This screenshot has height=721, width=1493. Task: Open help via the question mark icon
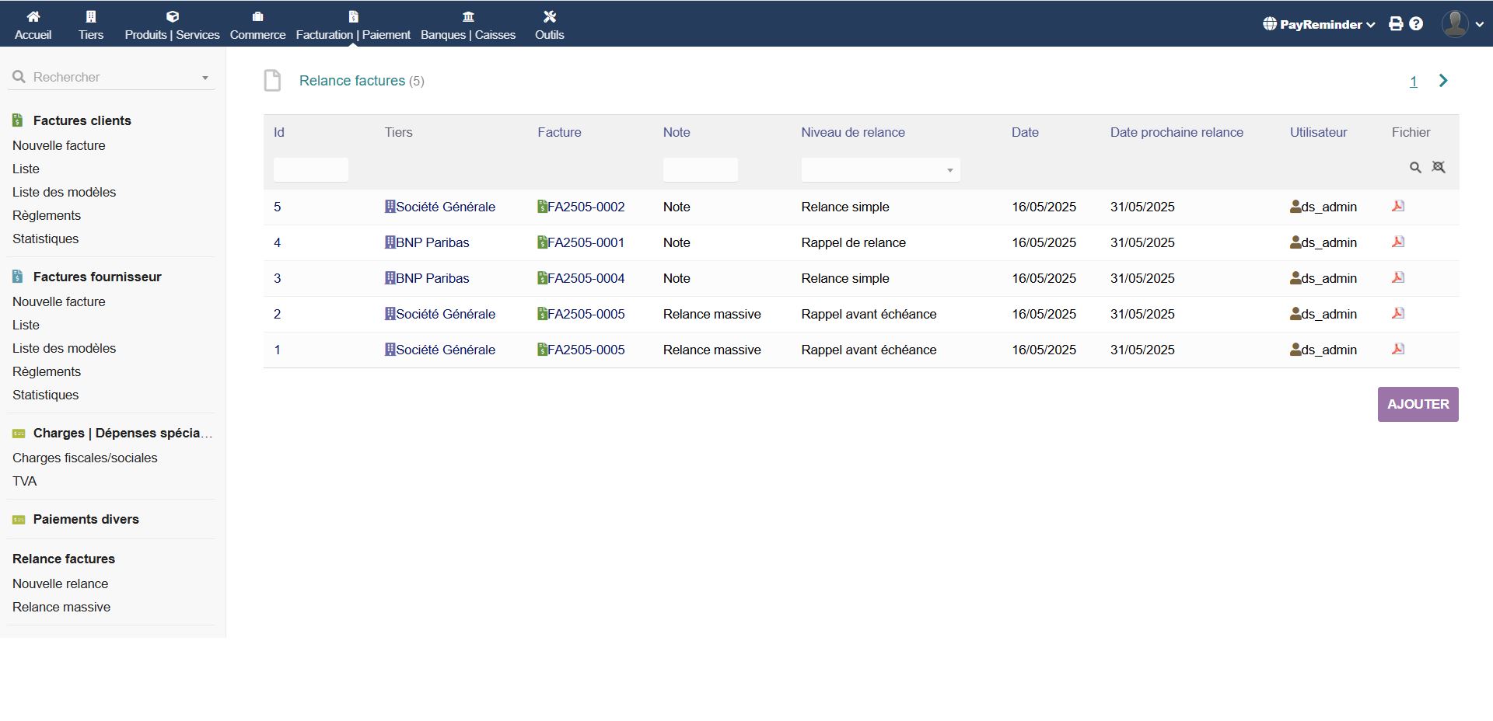1416,24
